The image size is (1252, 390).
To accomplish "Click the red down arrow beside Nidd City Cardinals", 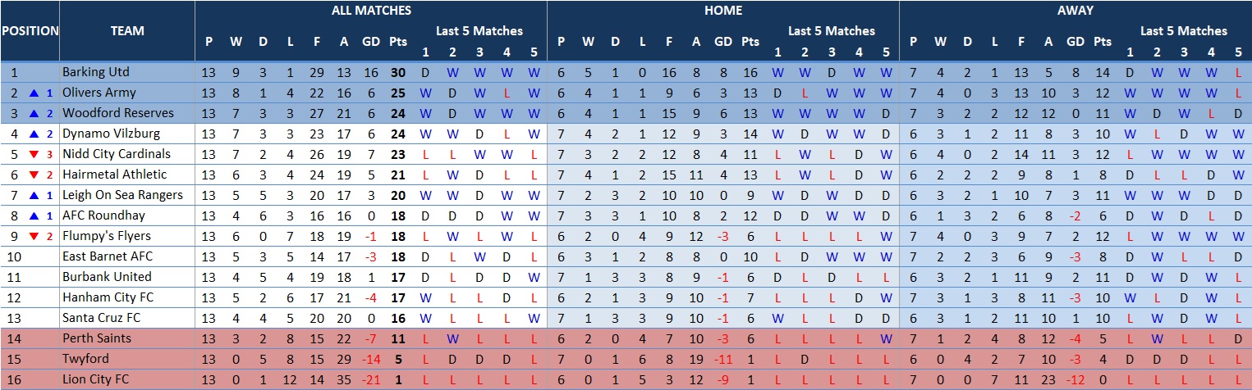I will (x=34, y=154).
